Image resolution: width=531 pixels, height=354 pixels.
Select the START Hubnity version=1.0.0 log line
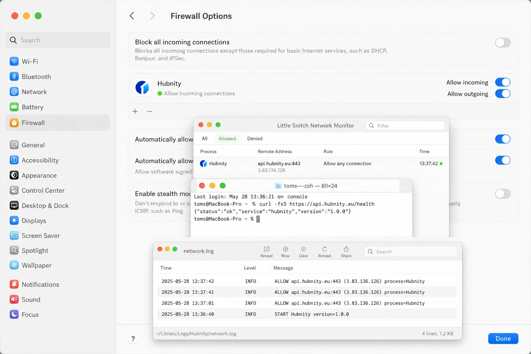307,314
